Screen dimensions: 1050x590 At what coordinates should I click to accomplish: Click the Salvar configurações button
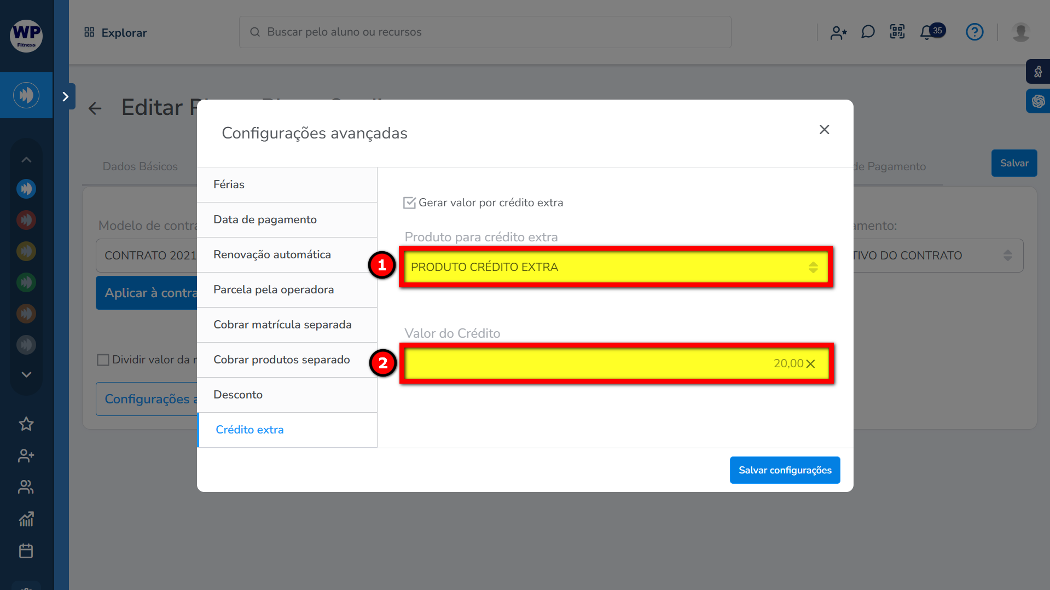[785, 470]
